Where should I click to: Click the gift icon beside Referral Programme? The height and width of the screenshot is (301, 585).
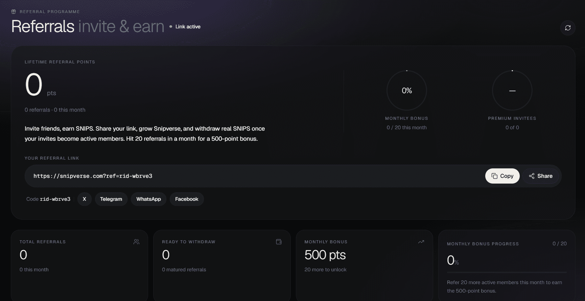click(14, 11)
